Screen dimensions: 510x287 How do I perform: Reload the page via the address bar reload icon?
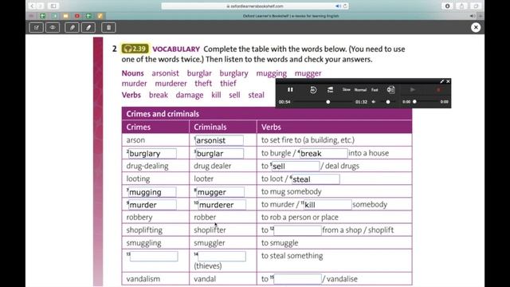point(345,6)
